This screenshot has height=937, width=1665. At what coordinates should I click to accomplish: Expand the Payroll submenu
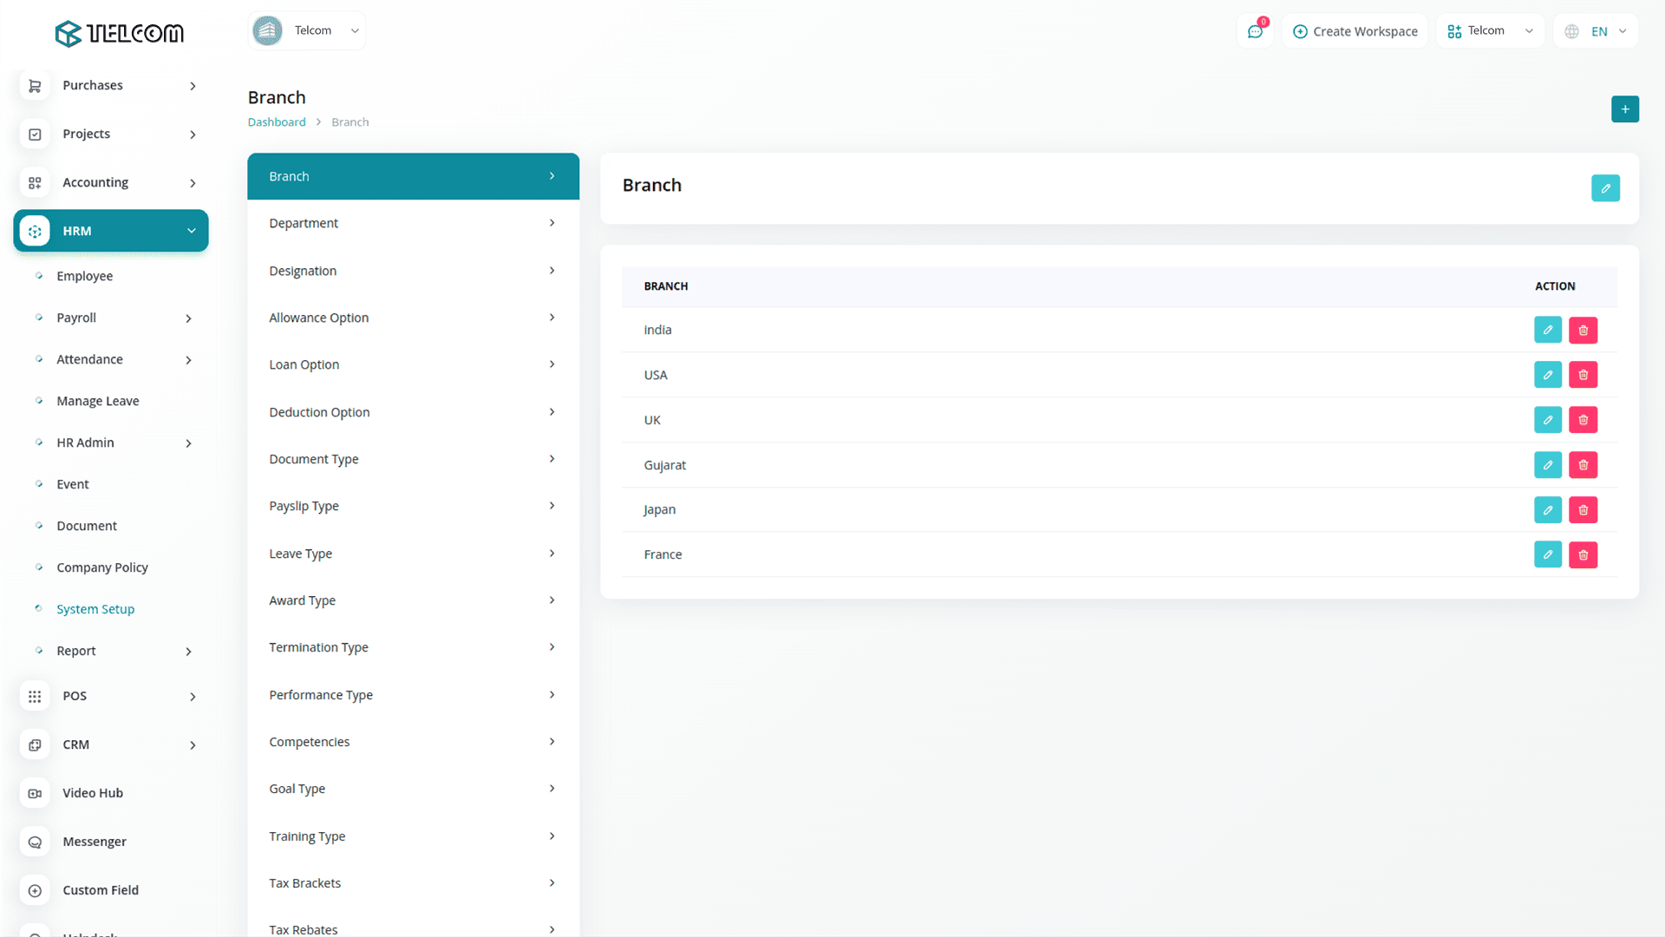coord(188,318)
